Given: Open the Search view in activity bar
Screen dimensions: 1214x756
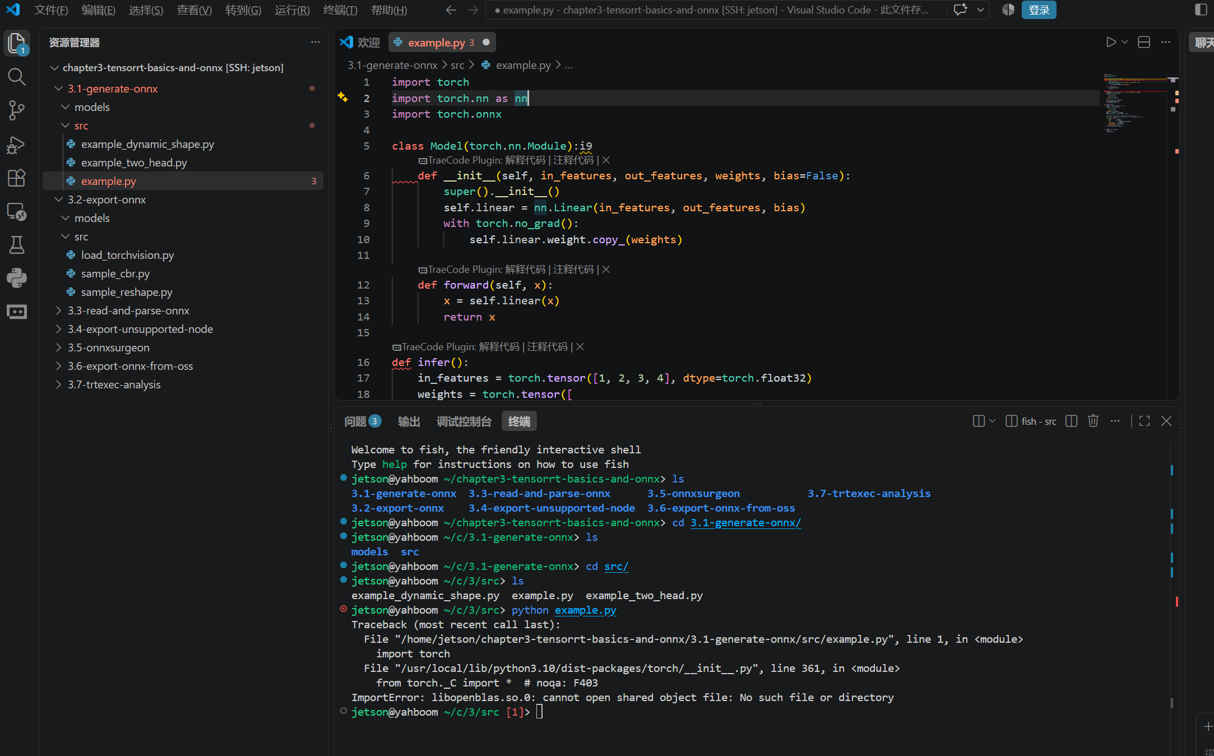Looking at the screenshot, I should (17, 77).
